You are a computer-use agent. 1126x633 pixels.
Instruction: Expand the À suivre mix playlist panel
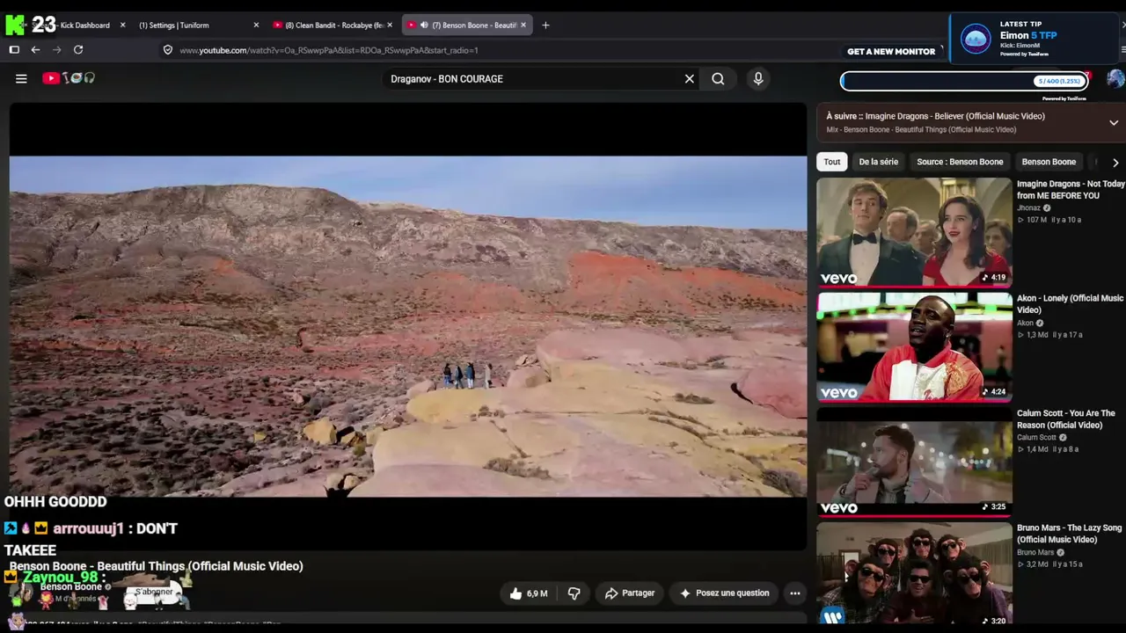(x=1114, y=122)
